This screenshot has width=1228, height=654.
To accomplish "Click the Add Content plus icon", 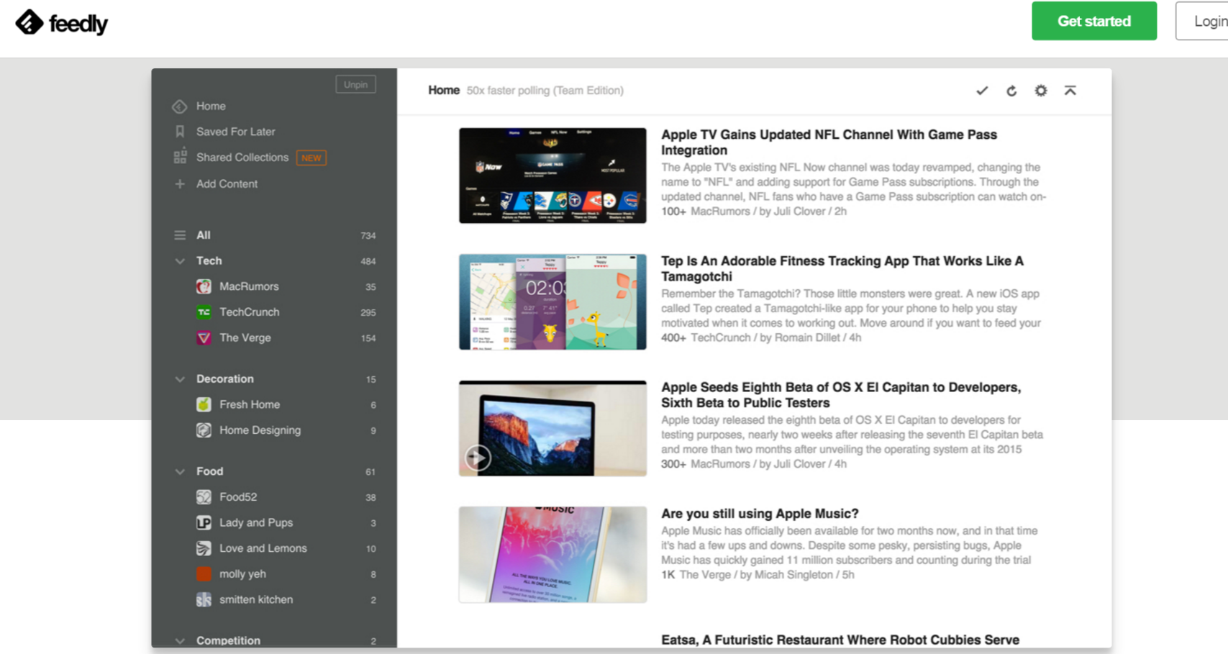I will coord(180,184).
